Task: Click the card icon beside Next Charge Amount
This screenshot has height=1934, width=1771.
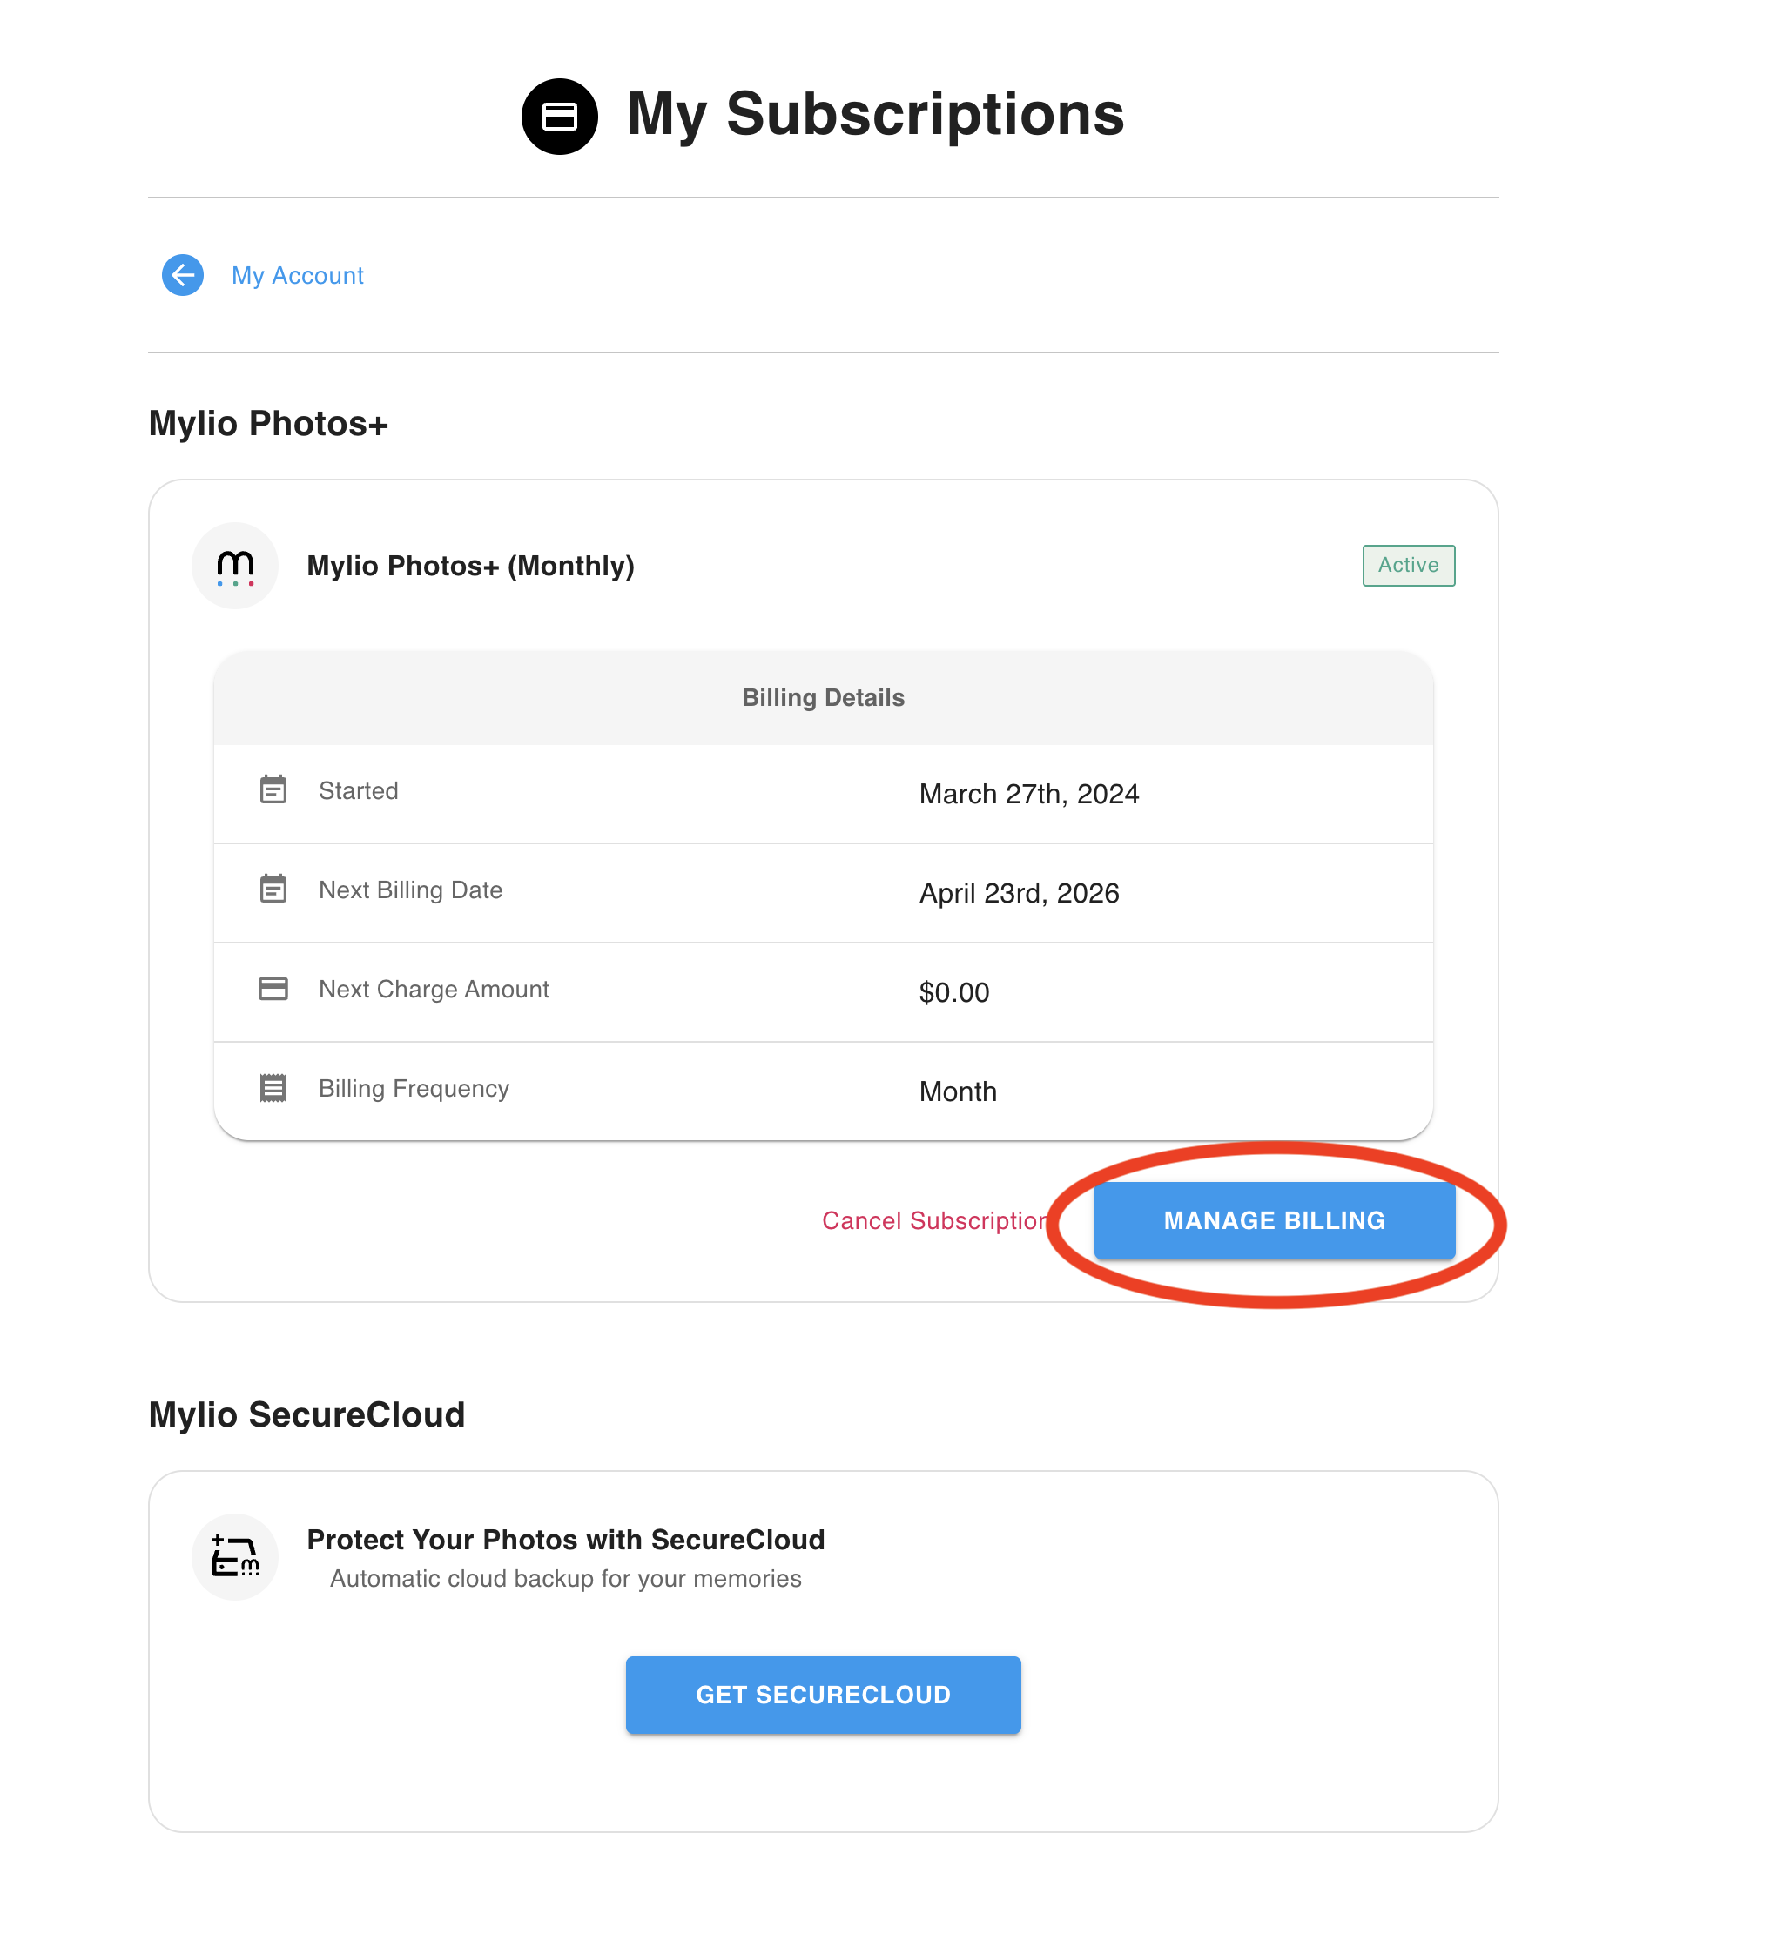Action: (273, 988)
